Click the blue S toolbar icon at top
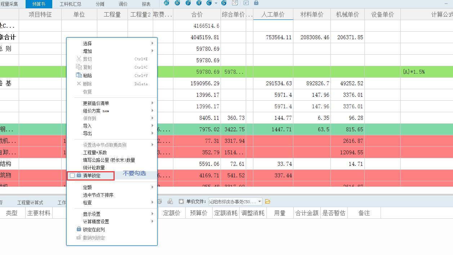The image size is (453, 255). pos(224,3)
